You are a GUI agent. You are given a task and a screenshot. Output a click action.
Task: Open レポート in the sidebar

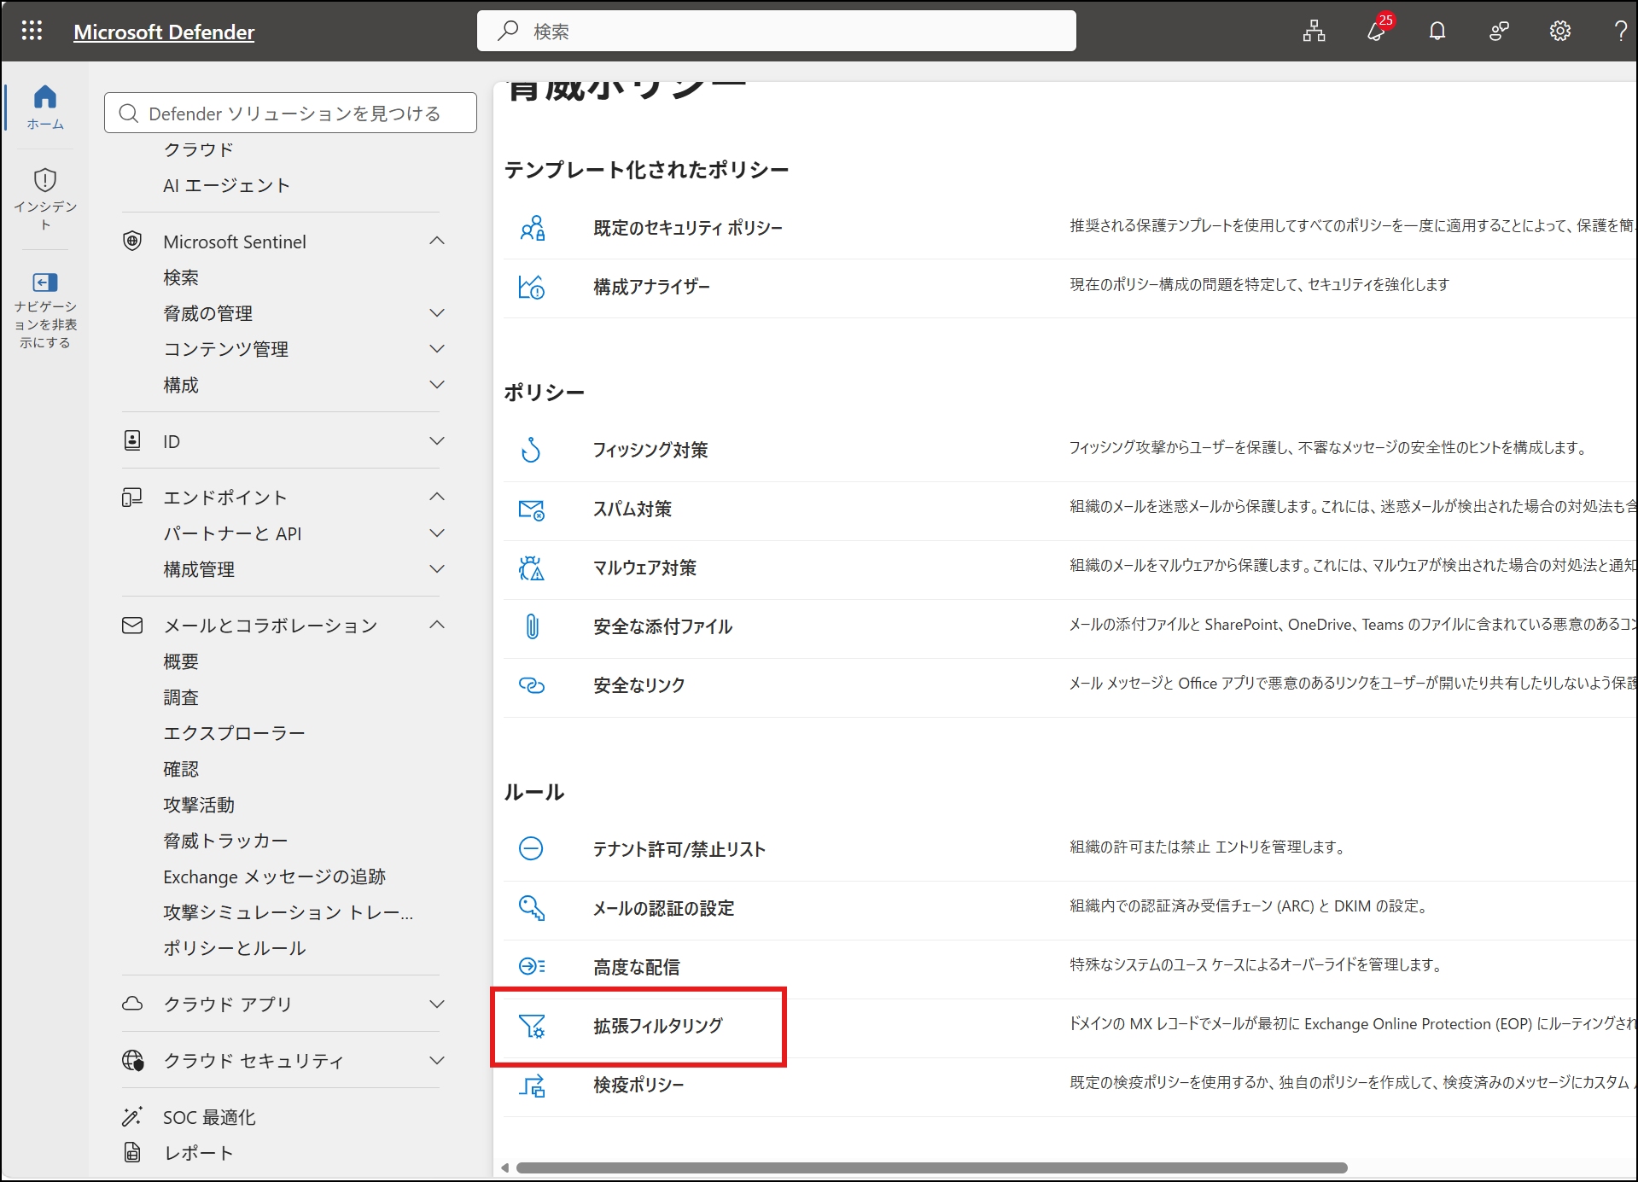(x=198, y=1153)
